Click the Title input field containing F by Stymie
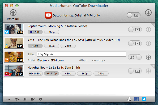This screenshot has width=158, height=105. point(81,54)
